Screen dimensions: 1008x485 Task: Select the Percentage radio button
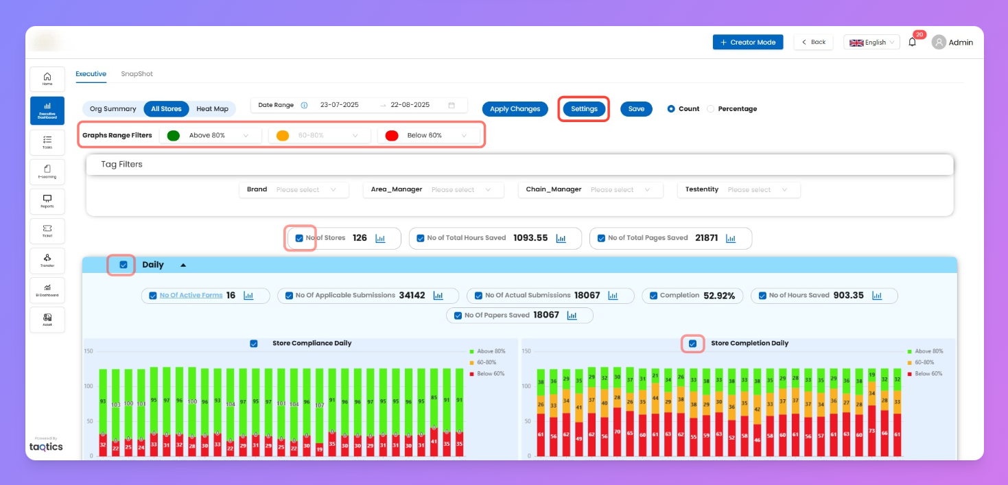coord(710,109)
